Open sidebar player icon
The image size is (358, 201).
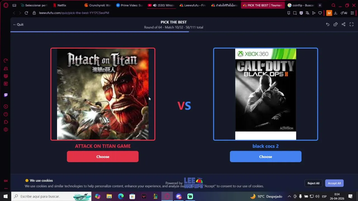point(6,106)
